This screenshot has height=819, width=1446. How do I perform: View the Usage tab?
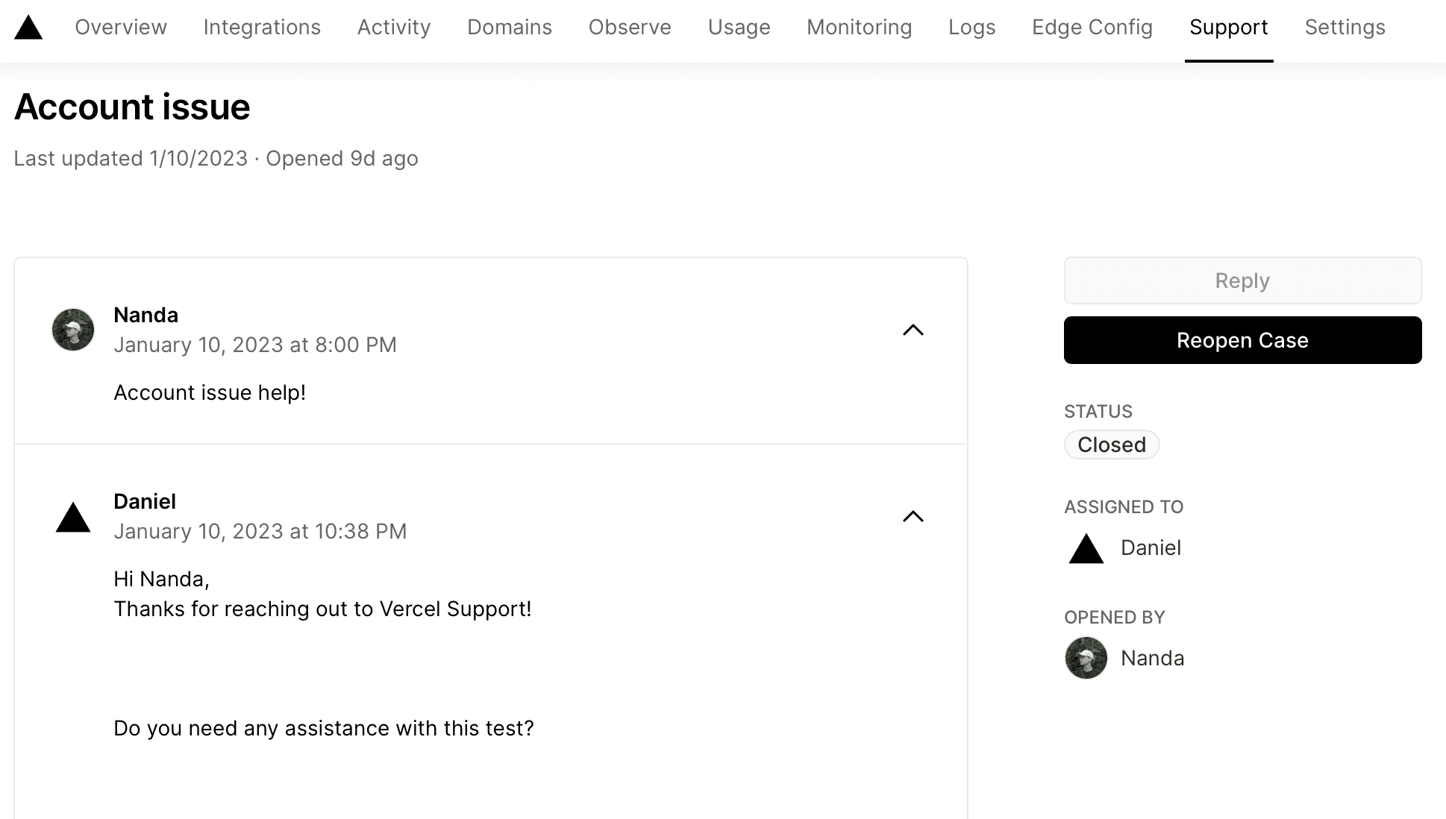(x=739, y=28)
